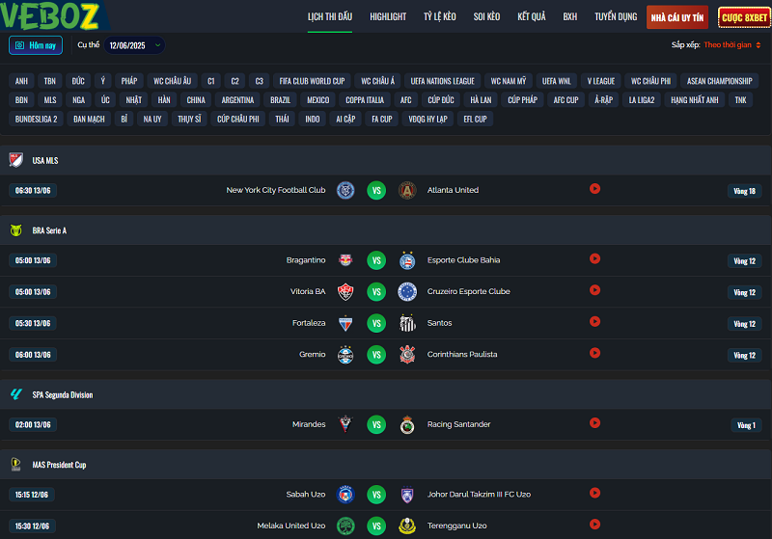Click Cruzeiro Esporte Clube crest
Viewport: 772px width, 539px height.
407,291
